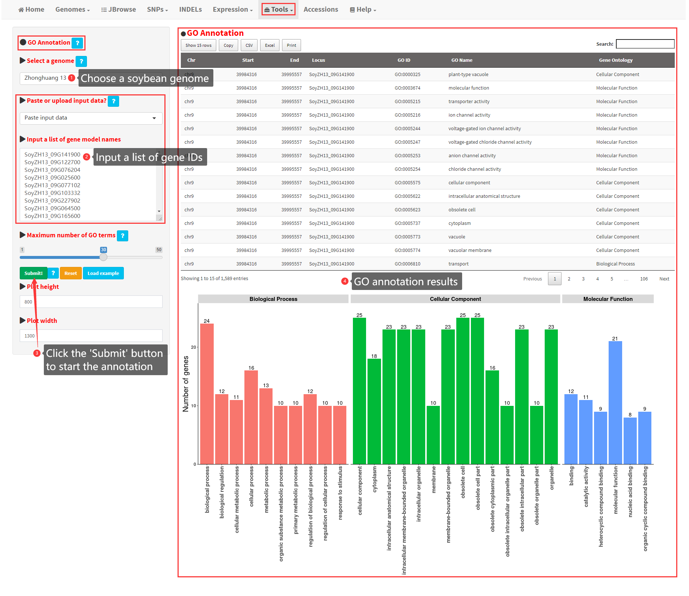This screenshot has width=689, height=596.
Task: Open the Help menu in navbar
Action: pyautogui.click(x=363, y=10)
